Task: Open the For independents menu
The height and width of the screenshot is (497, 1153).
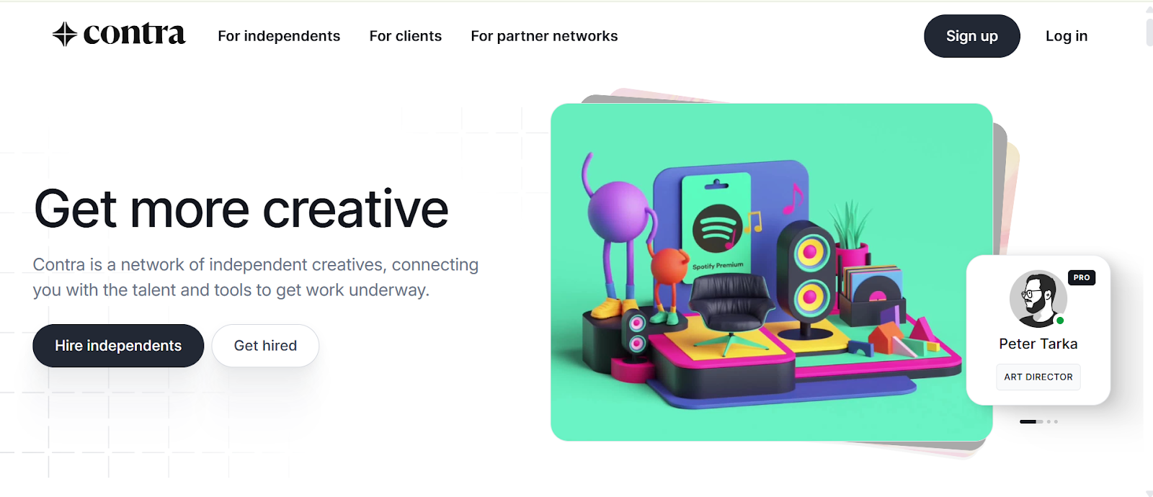Action: [x=279, y=36]
